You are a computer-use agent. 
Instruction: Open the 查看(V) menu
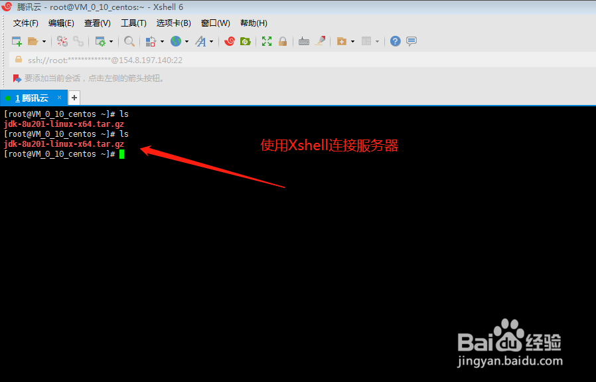tap(98, 23)
